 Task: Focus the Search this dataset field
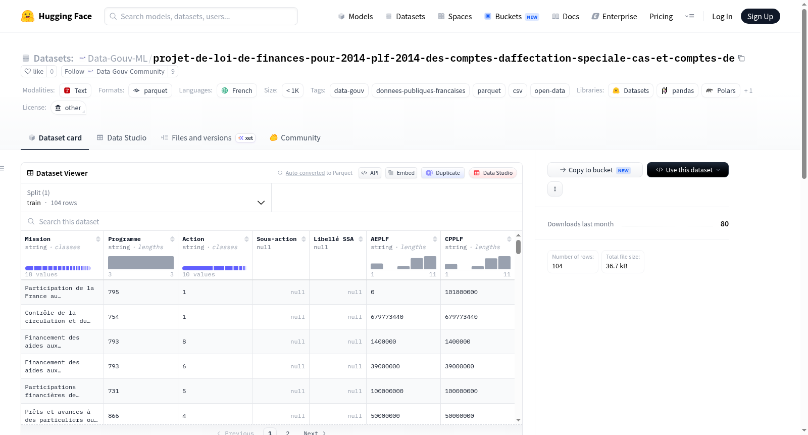[x=272, y=222]
